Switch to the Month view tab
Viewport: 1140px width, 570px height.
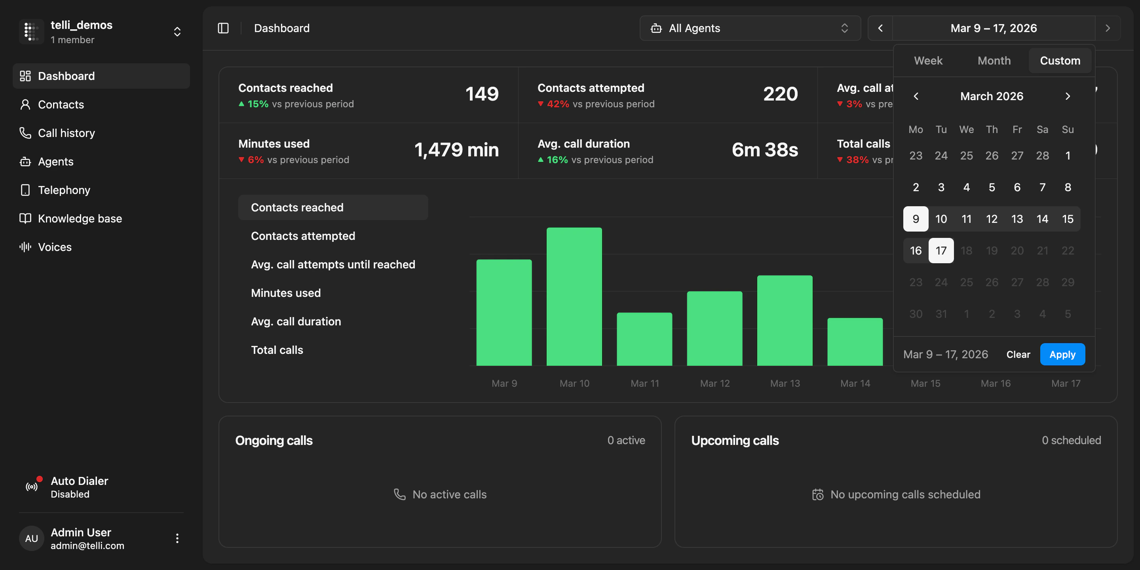point(994,61)
